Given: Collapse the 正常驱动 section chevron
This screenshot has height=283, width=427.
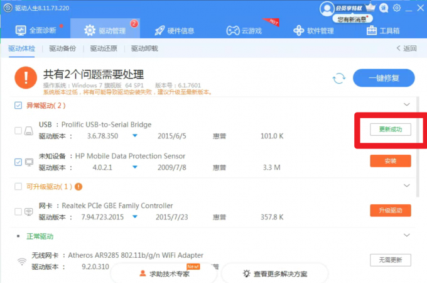Looking at the screenshot, I should [x=406, y=235].
